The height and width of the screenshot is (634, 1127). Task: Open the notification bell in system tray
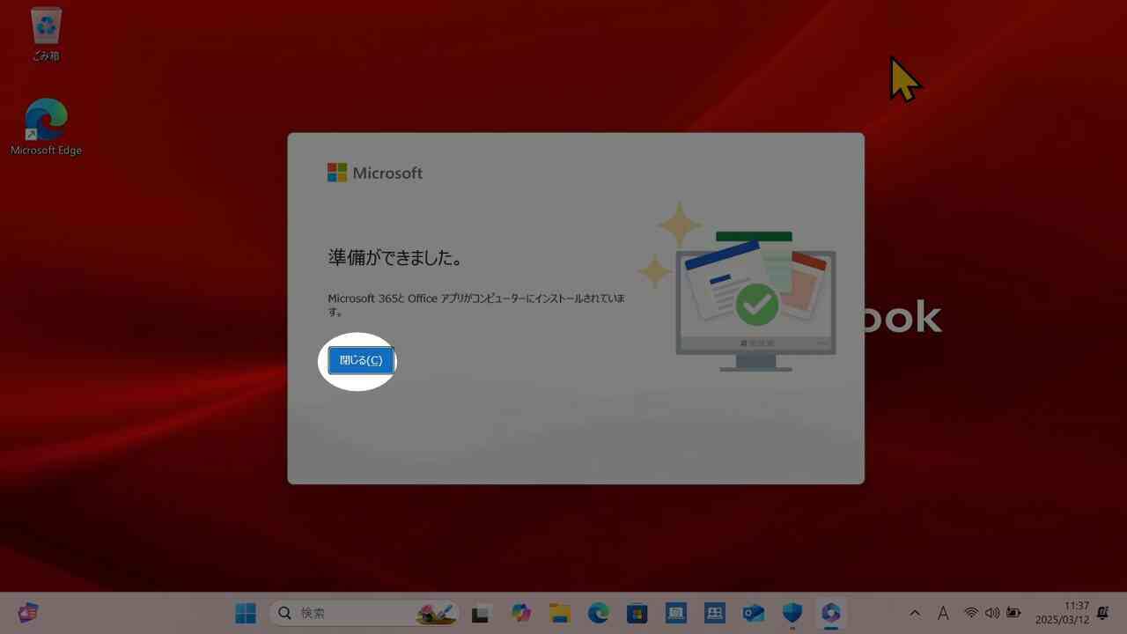1102,613
